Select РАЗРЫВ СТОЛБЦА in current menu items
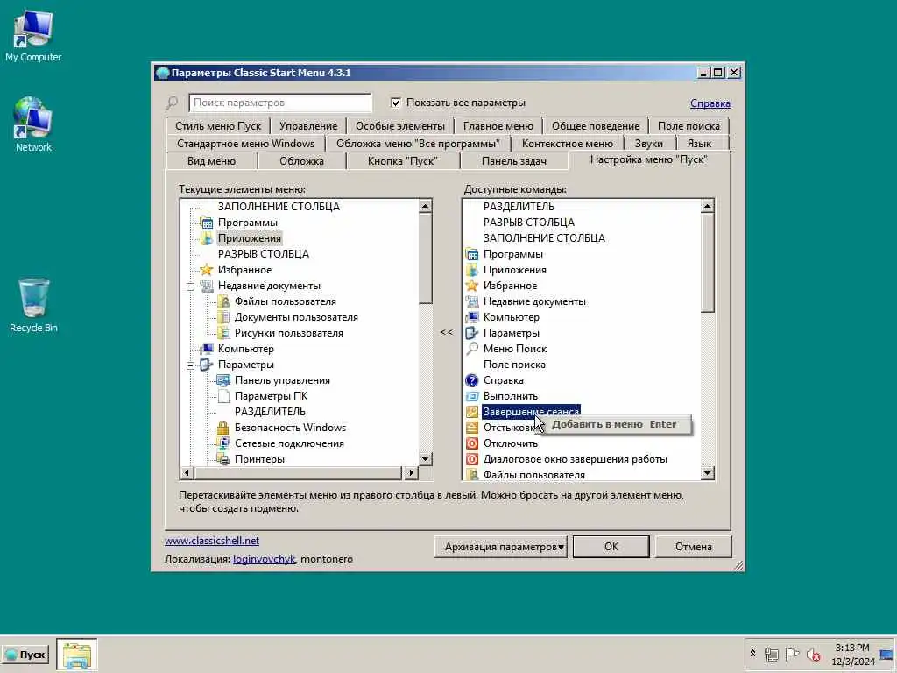Screen dimensions: 897x673 (263, 254)
